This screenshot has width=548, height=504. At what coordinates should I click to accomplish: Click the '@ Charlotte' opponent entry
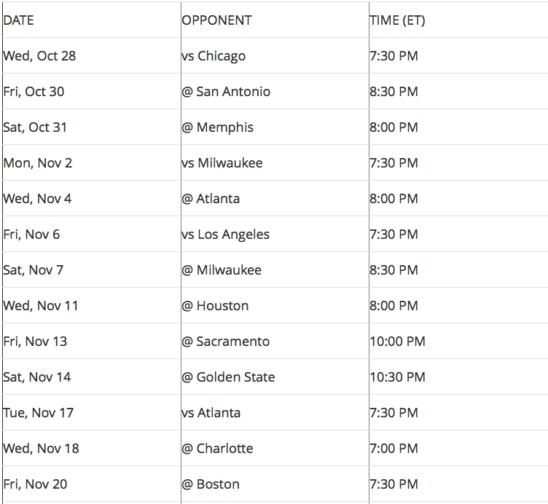[x=217, y=449]
